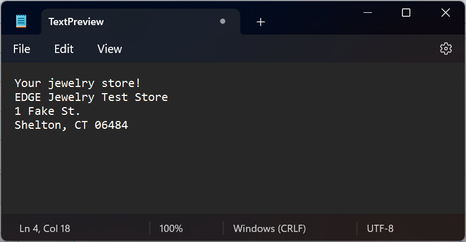Click the 100% zoom level in status bar

(171, 228)
